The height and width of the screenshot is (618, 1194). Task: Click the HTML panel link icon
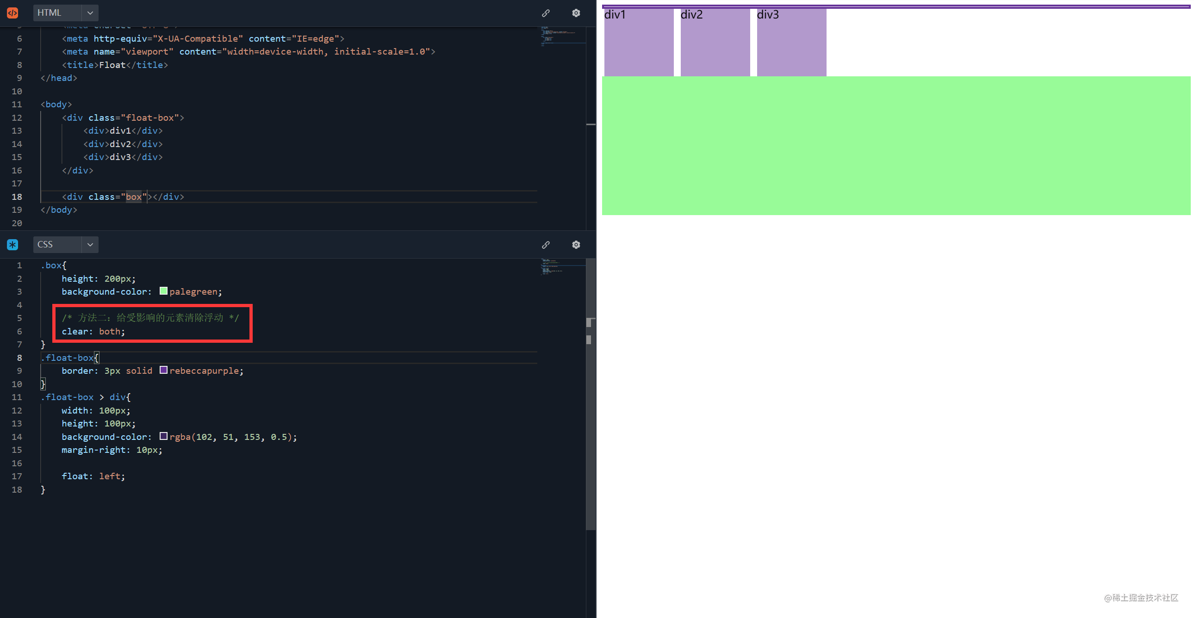[x=546, y=13]
